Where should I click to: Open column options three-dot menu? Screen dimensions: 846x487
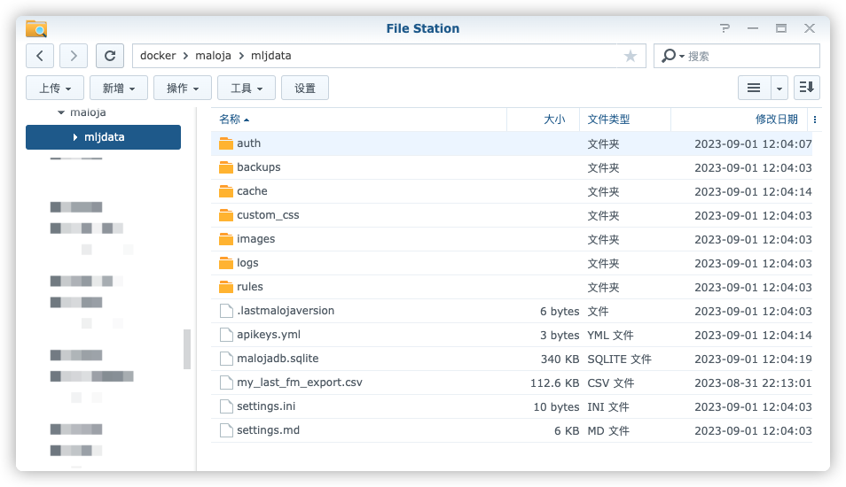815,120
